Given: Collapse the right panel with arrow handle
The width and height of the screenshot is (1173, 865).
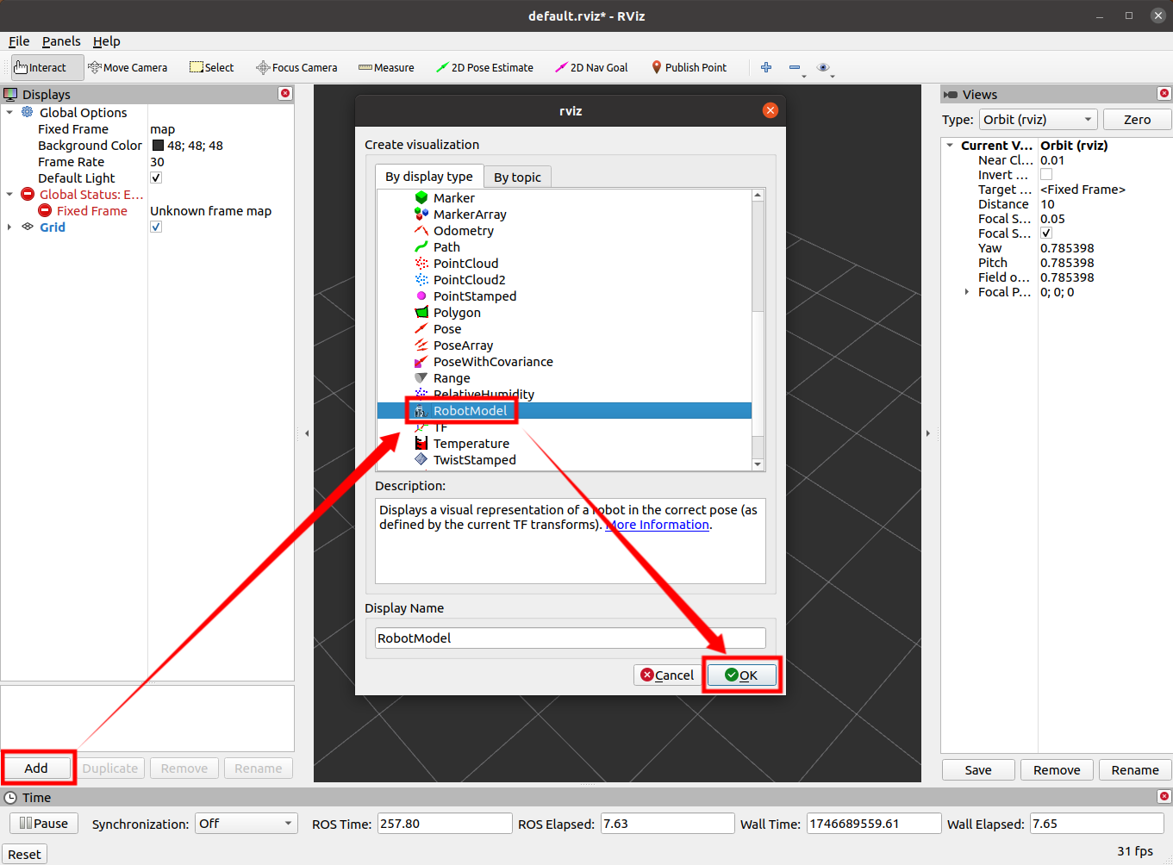Looking at the screenshot, I should (928, 433).
